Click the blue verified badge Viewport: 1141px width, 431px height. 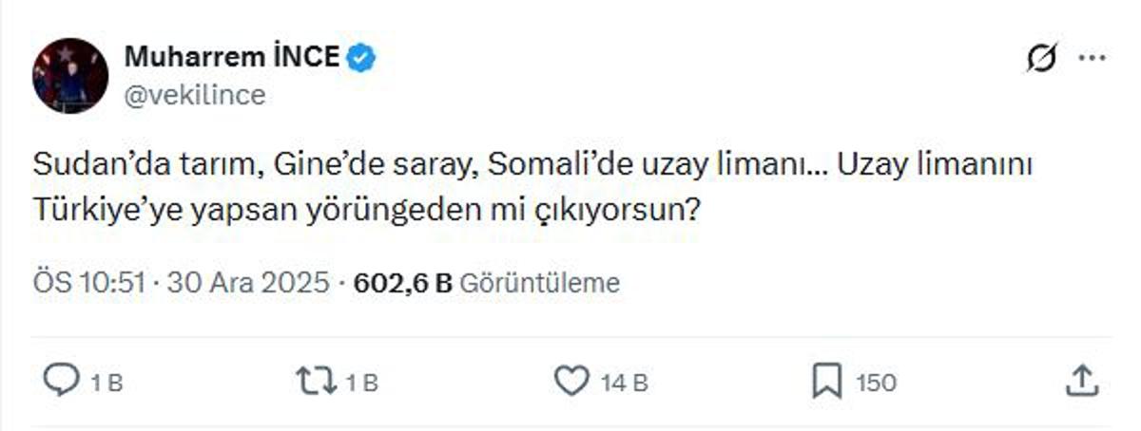coord(362,59)
